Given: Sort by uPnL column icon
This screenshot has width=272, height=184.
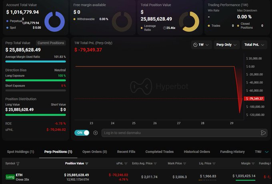Looking at the screenshot, I should 126,164.
